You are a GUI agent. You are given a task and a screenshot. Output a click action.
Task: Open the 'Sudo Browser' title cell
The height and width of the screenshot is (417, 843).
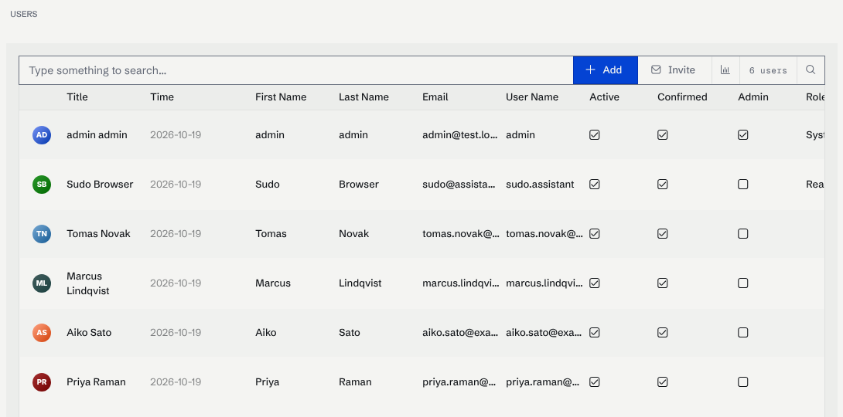click(100, 185)
